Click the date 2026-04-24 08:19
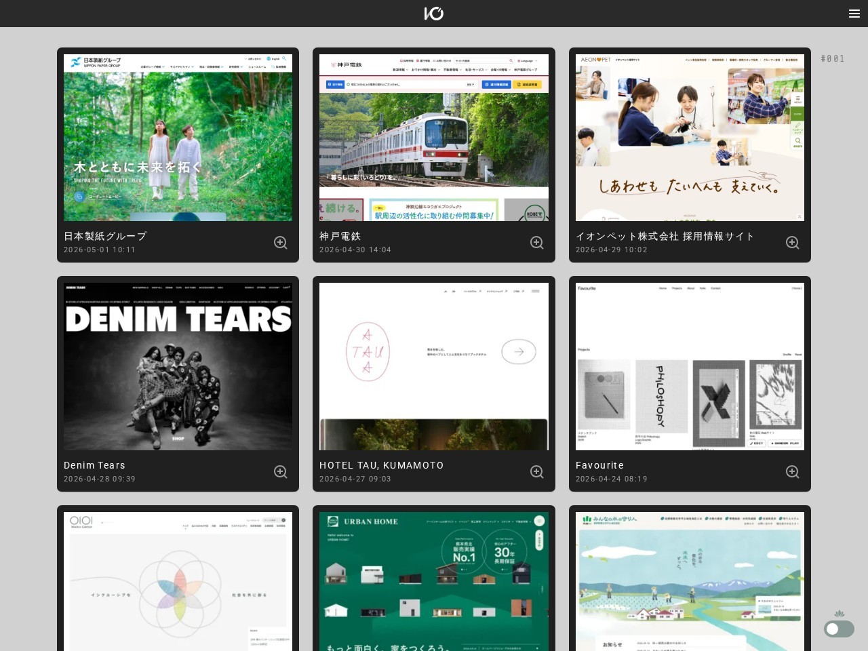This screenshot has width=868, height=651. coord(612,479)
